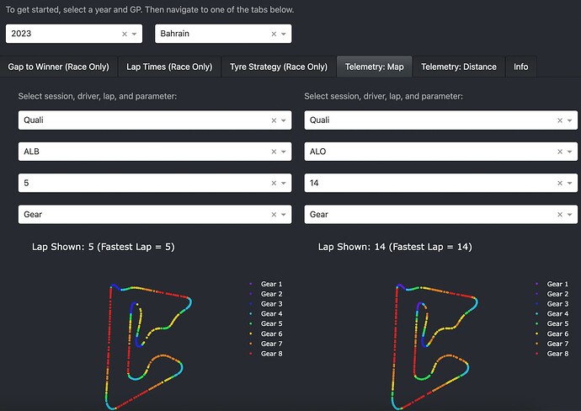Toggle Gear 4 in right legend

552,314
